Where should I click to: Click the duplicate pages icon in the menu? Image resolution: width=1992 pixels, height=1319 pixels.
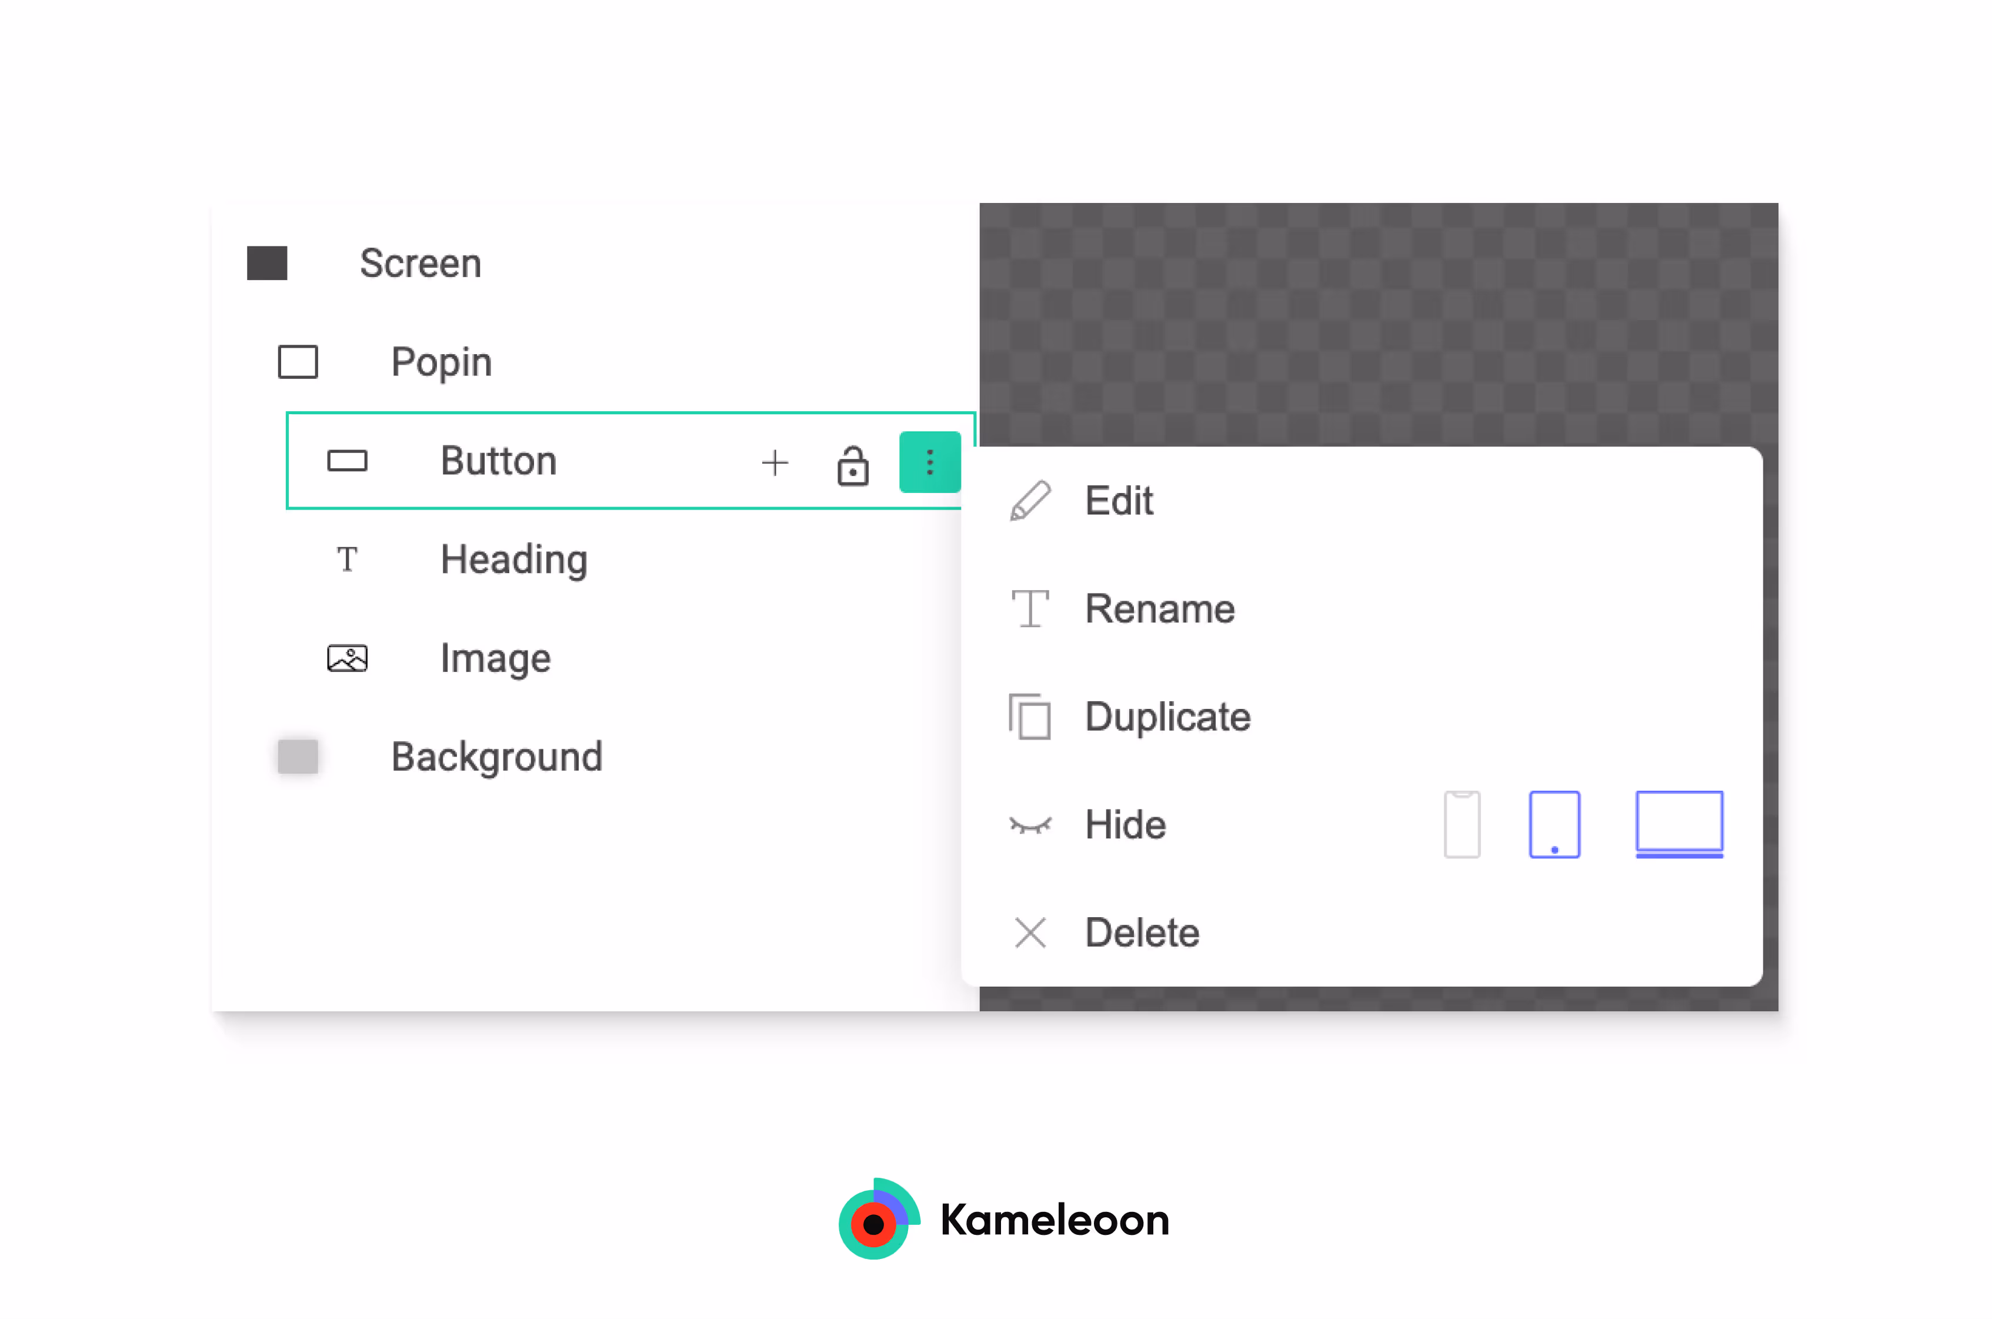click(x=1029, y=717)
